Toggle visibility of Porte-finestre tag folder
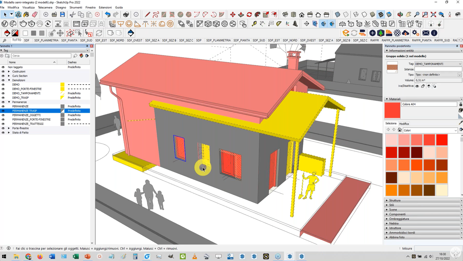 point(3,128)
